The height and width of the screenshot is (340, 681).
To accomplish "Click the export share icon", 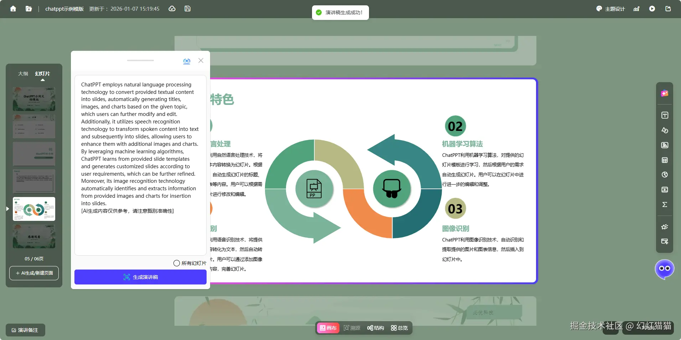I will pos(668,9).
